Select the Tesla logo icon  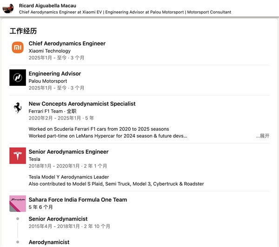[18, 156]
